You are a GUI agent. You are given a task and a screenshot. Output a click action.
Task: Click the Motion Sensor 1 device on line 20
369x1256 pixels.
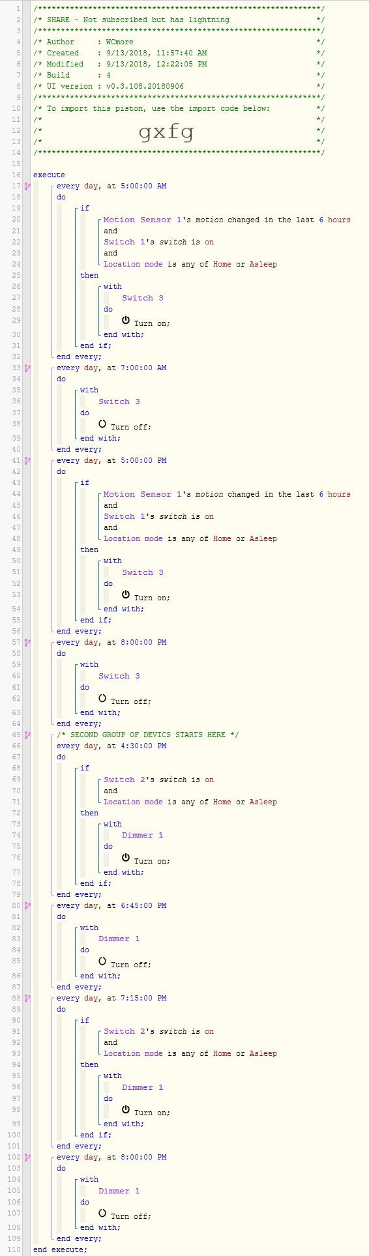click(138, 220)
